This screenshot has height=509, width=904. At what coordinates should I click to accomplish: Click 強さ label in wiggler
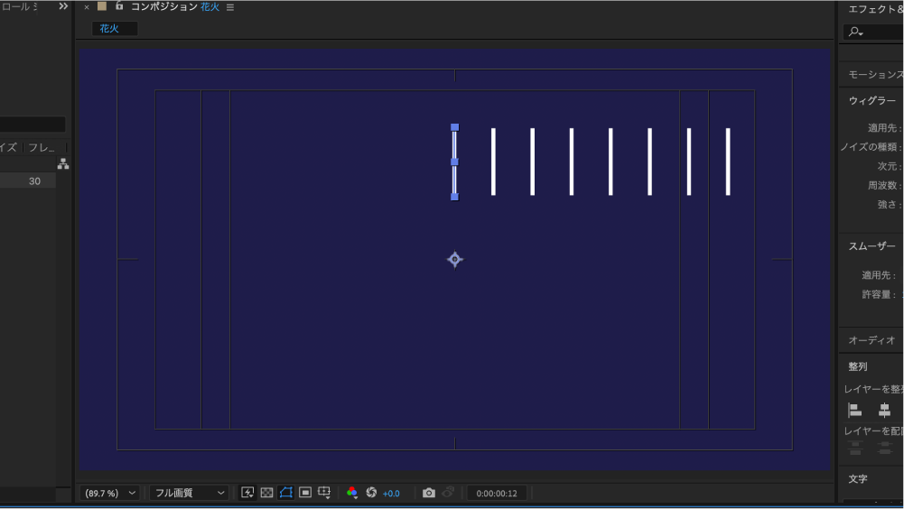(889, 204)
